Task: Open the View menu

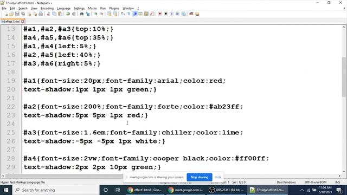Action: click(34, 9)
